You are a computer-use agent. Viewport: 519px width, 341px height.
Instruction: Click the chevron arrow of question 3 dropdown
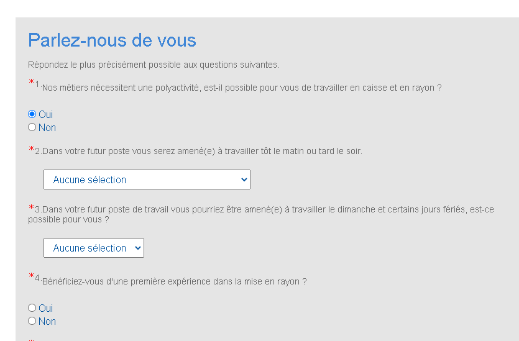137,248
